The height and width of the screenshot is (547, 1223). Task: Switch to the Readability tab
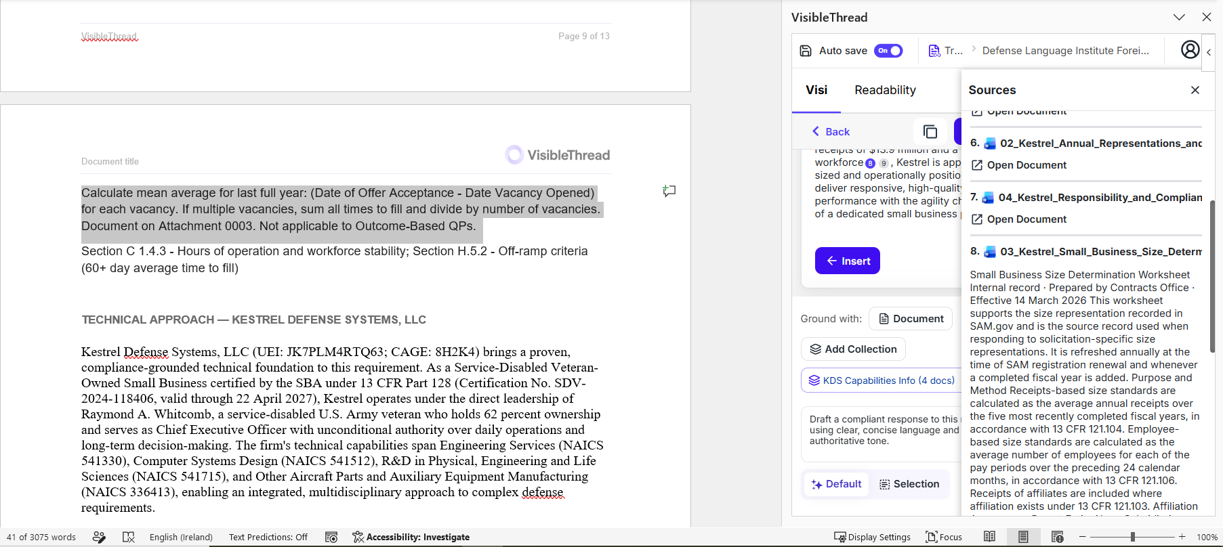[885, 90]
